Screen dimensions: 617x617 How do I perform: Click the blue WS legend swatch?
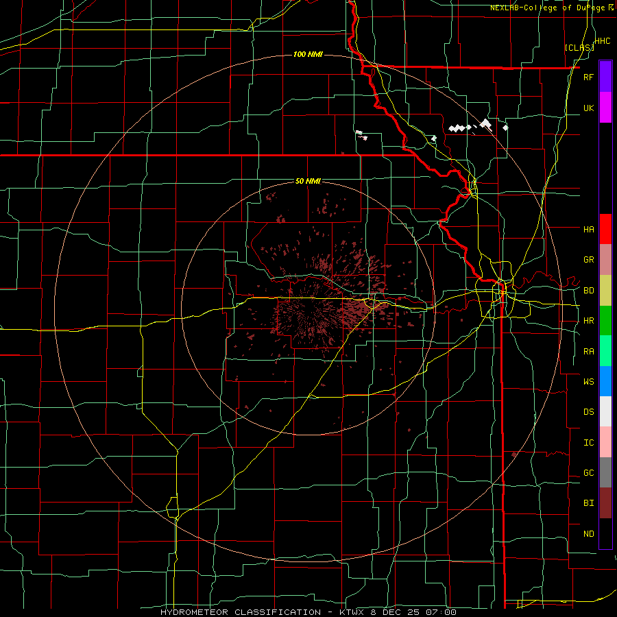605,381
